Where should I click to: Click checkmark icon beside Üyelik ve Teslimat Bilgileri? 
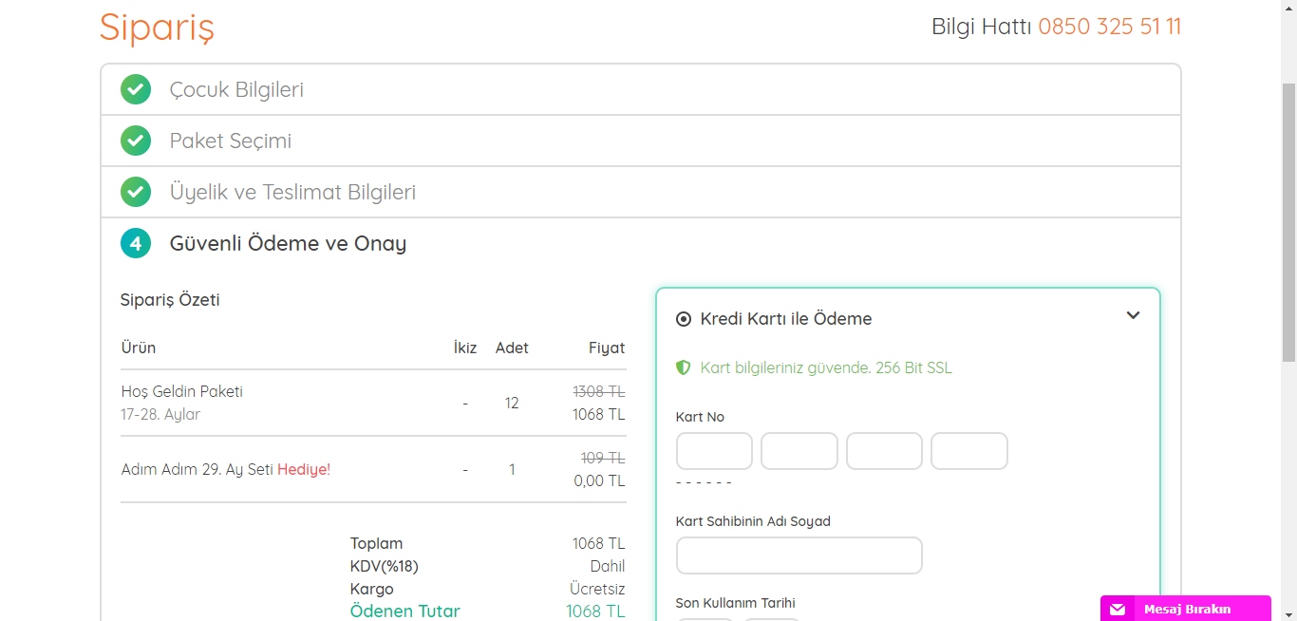coord(136,193)
